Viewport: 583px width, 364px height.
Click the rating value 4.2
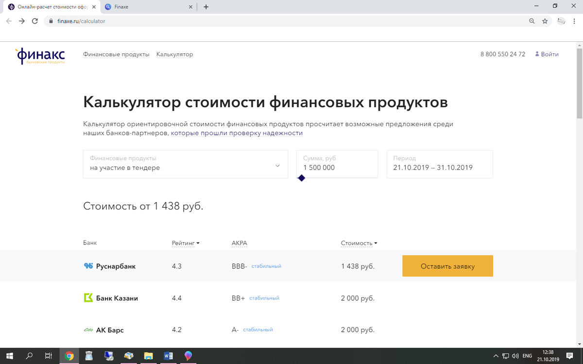click(x=177, y=330)
